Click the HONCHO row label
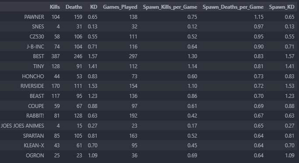Viewport: 299px width, 163px height. point(33,76)
